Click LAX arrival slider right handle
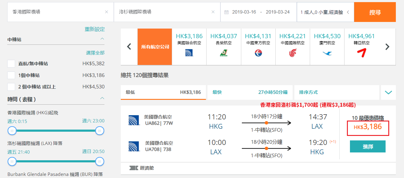This screenshot has height=178, width=404. 100,161
